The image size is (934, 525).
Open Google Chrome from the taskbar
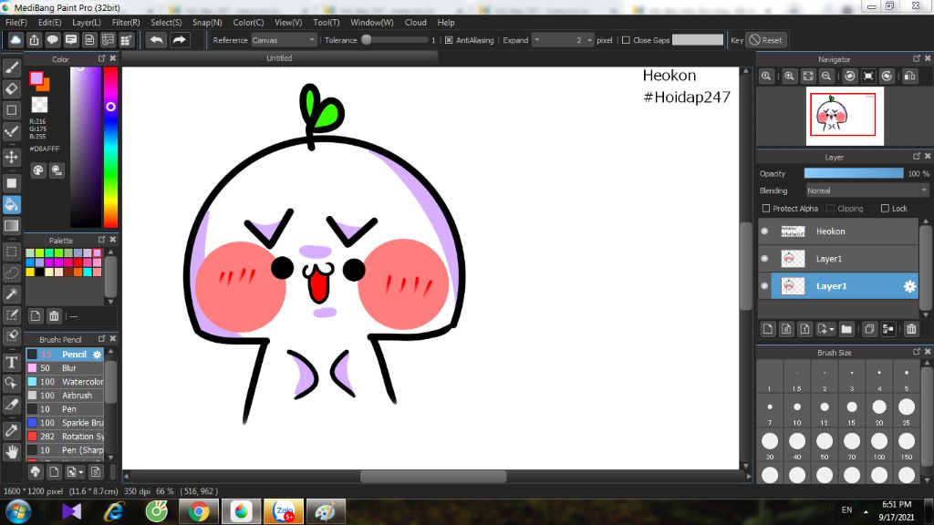(199, 511)
